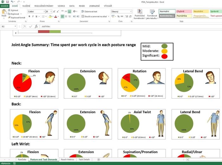The width and height of the screenshot is (222, 165).
Task: Add new sheet plus icon
Action: [99, 160]
